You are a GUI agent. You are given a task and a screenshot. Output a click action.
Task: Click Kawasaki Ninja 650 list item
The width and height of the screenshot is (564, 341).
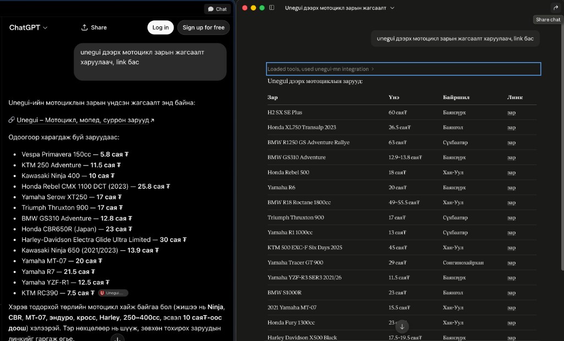click(x=90, y=250)
